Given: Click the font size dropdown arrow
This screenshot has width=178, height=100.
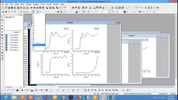Looking at the screenshot, I should (x=38, y=12).
